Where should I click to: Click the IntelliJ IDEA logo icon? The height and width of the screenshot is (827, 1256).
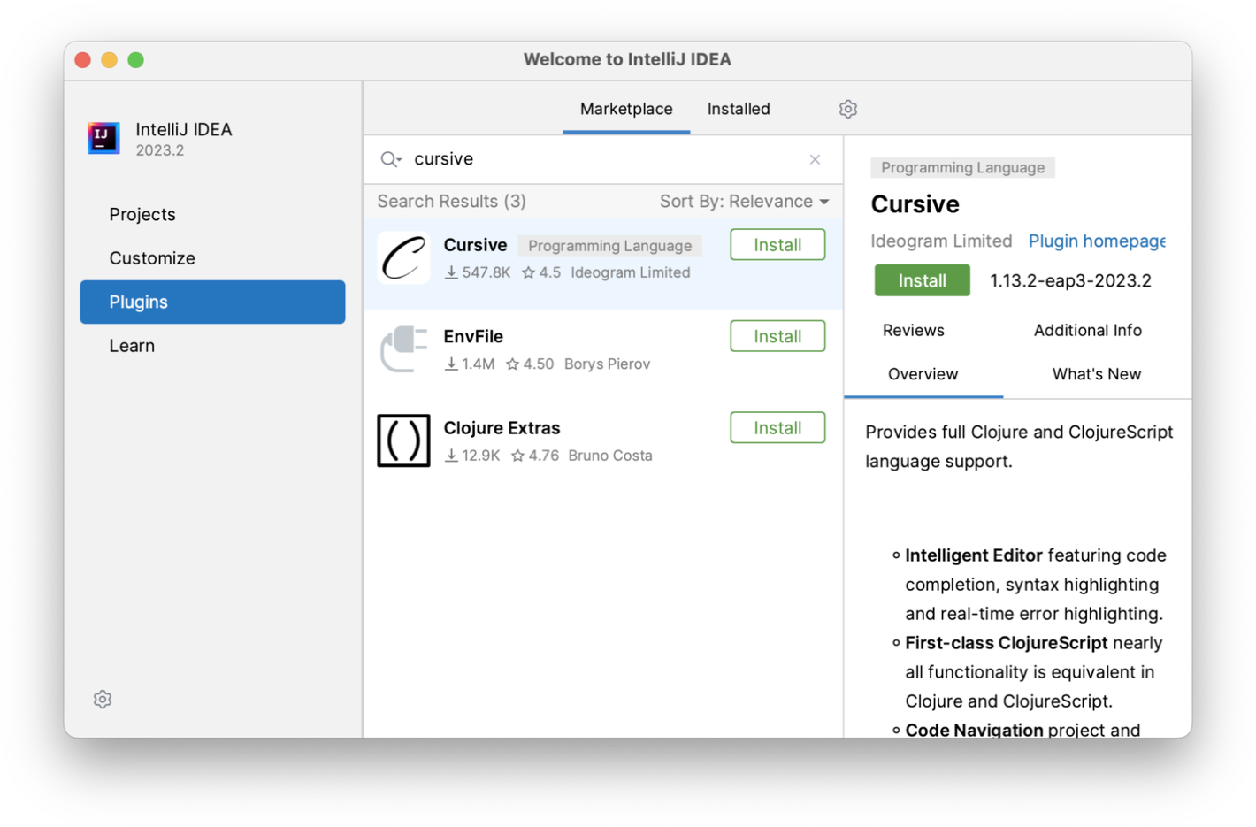coord(103,138)
